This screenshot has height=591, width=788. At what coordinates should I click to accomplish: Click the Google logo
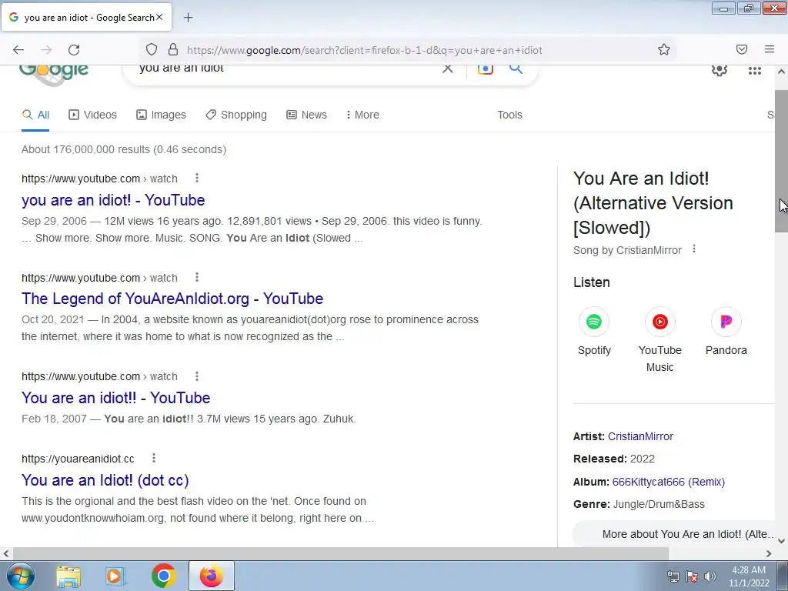54,75
